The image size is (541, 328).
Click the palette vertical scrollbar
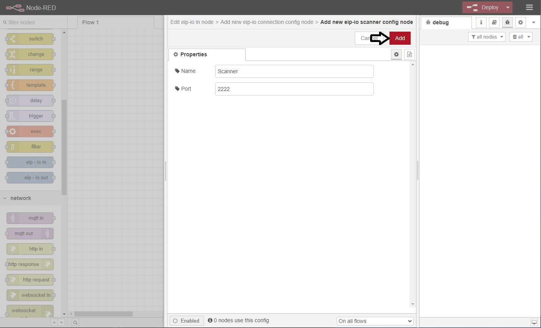point(64,146)
